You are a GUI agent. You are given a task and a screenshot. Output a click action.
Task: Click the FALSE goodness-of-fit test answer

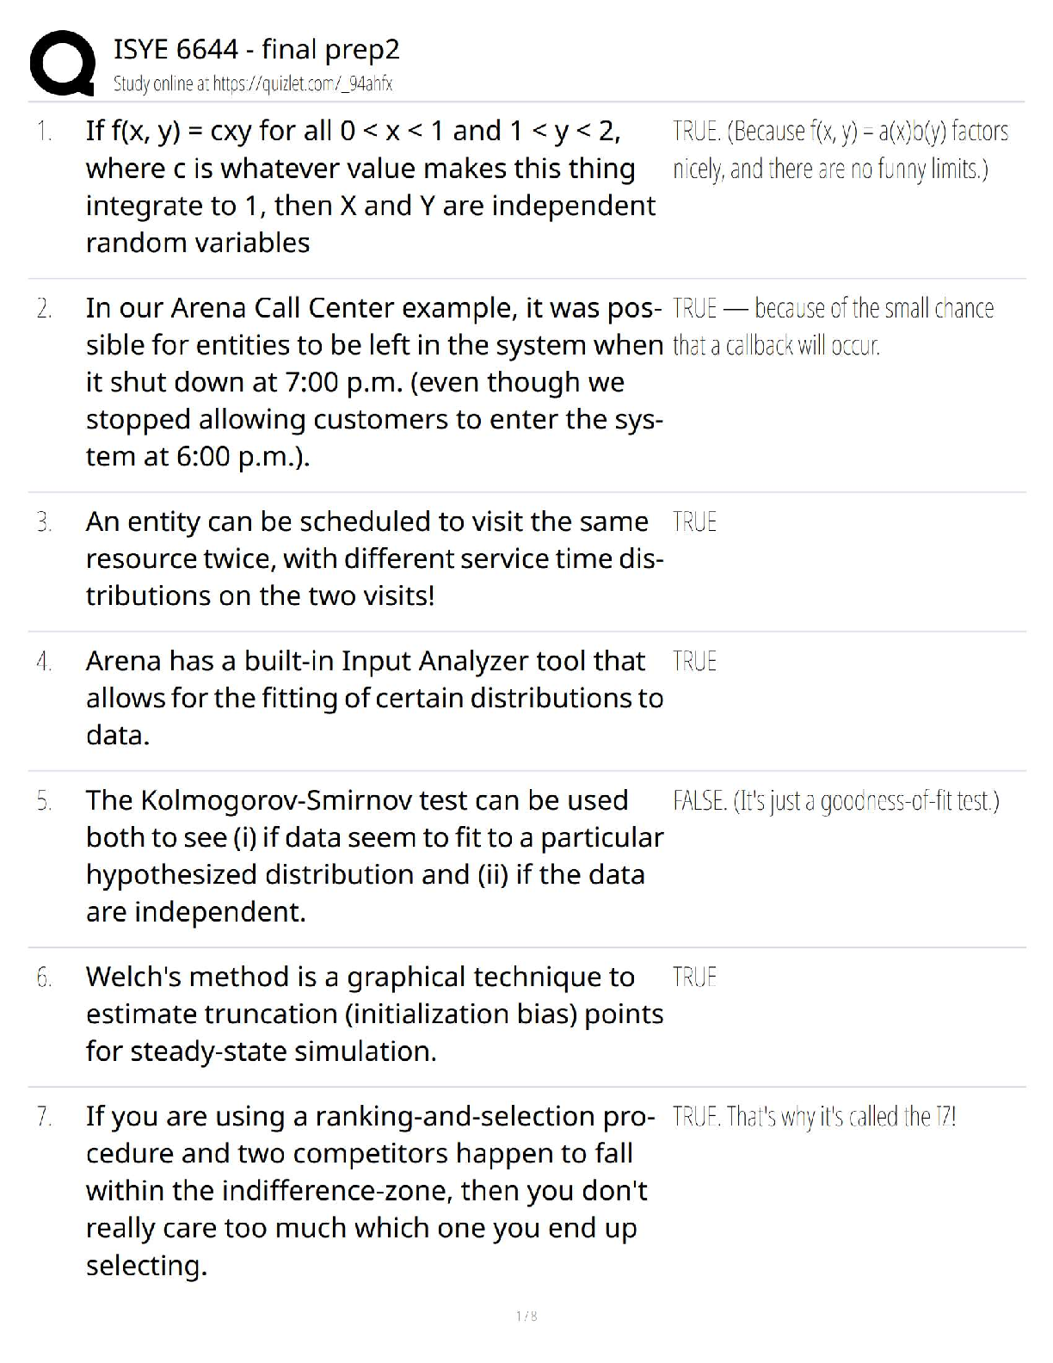tap(835, 801)
